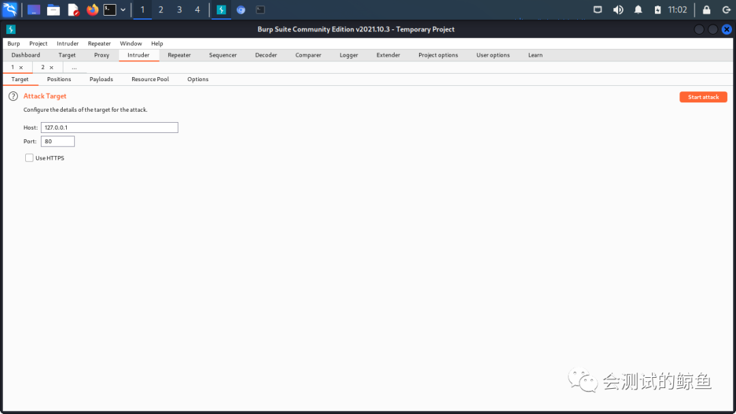Expand the terminal dropdown arrow in taskbar

123,10
